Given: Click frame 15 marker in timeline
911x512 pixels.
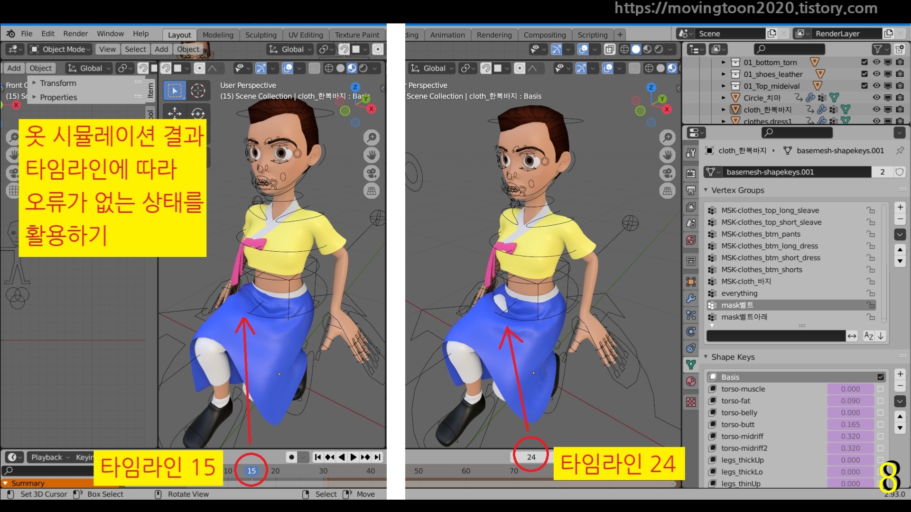Looking at the screenshot, I should 251,471.
